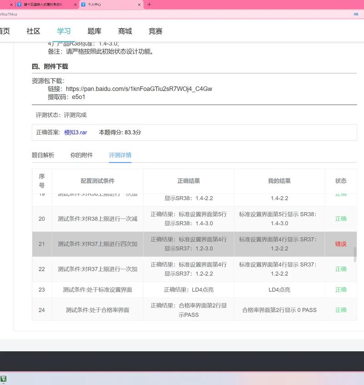
Task: Click row 20 status 正确
Action: tap(341, 219)
